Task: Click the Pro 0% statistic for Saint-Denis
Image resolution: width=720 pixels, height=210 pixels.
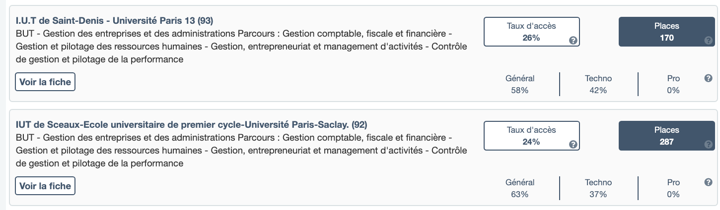Action: click(673, 84)
